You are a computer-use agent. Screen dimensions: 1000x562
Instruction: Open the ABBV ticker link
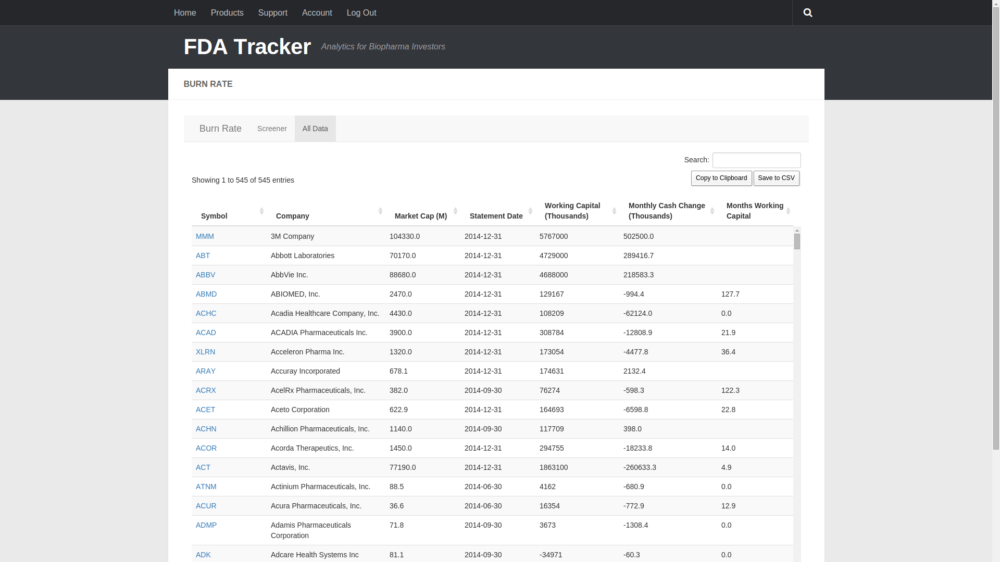click(x=205, y=275)
